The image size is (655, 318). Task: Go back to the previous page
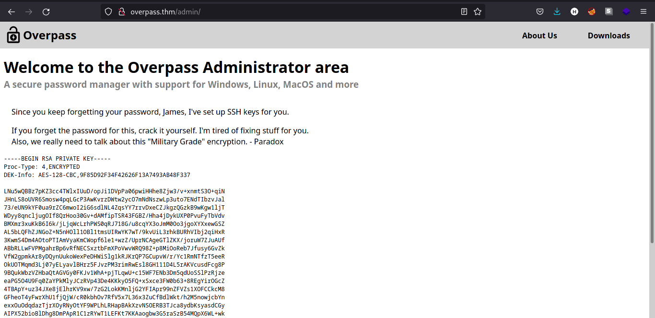11,12
